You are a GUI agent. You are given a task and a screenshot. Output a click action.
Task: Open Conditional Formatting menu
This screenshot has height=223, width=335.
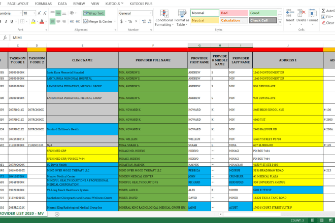pos(164,18)
